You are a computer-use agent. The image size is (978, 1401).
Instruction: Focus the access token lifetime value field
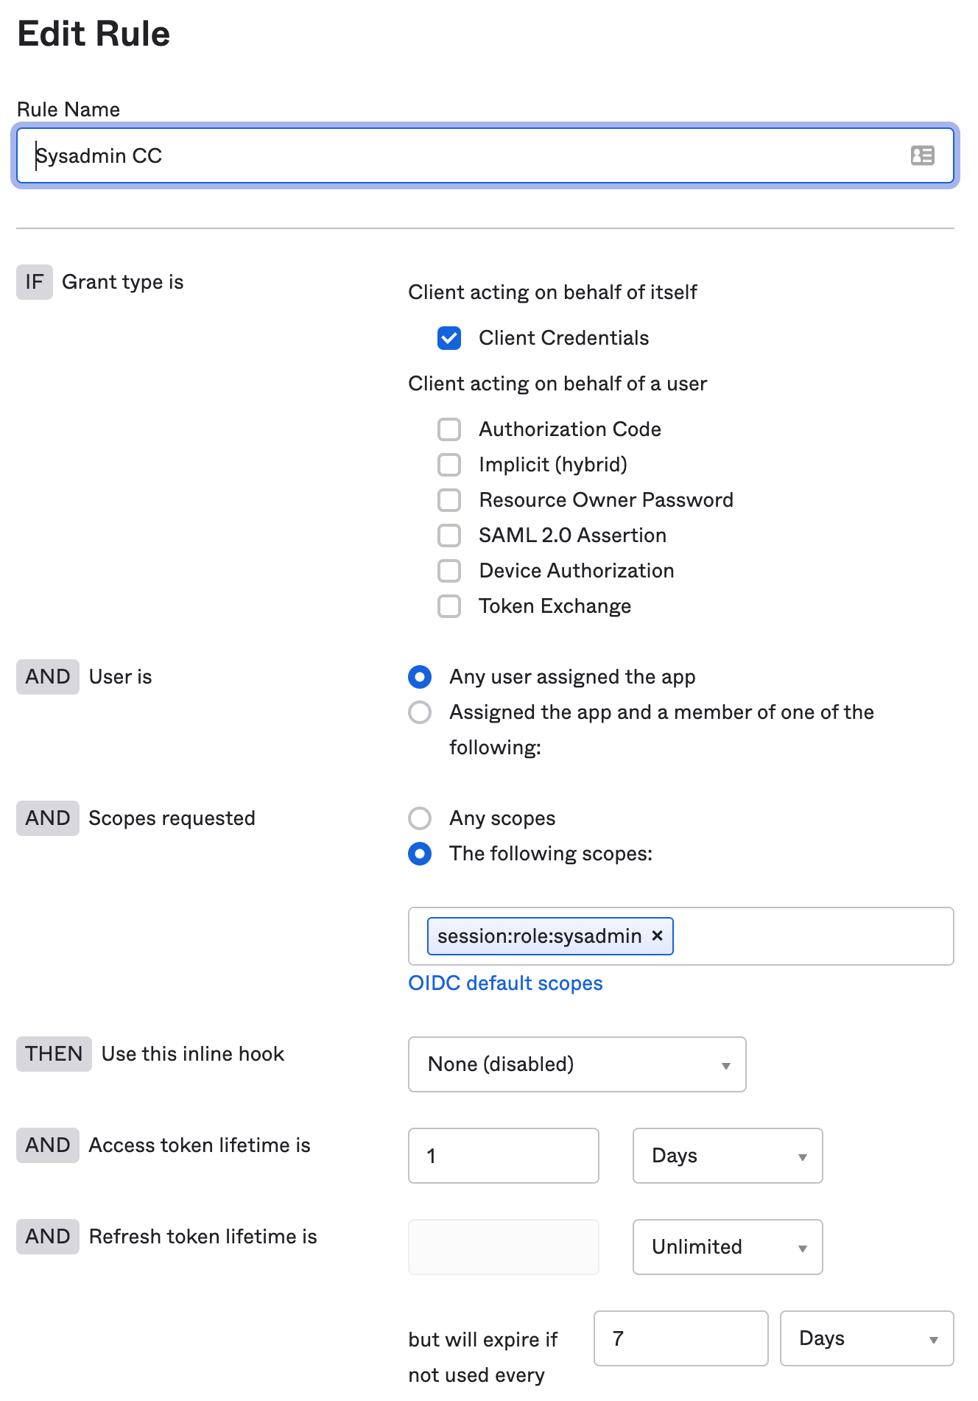(x=504, y=1156)
